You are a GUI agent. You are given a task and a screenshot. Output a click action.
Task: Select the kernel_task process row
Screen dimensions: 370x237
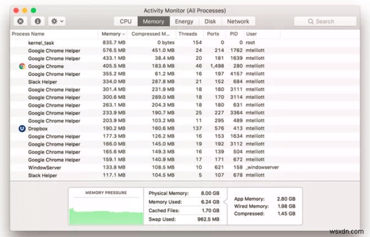tap(185, 43)
